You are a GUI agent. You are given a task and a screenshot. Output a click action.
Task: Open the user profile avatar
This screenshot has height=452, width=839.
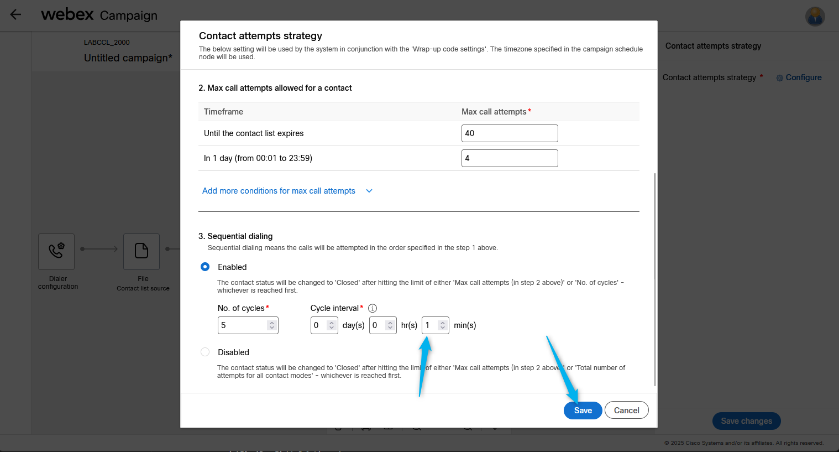(815, 16)
